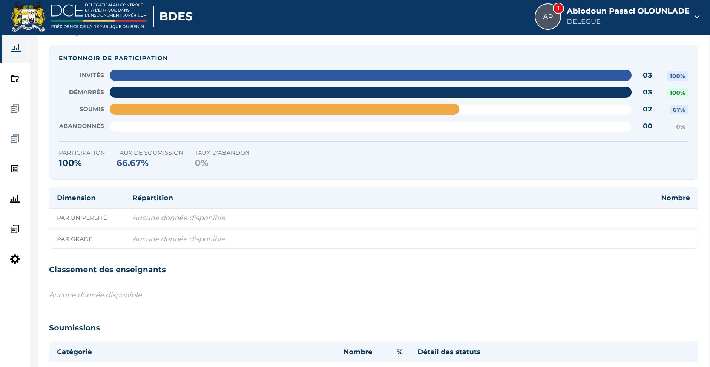The height and width of the screenshot is (367, 710).
Task: Click the Benin coat of arms logo
Action: click(28, 17)
